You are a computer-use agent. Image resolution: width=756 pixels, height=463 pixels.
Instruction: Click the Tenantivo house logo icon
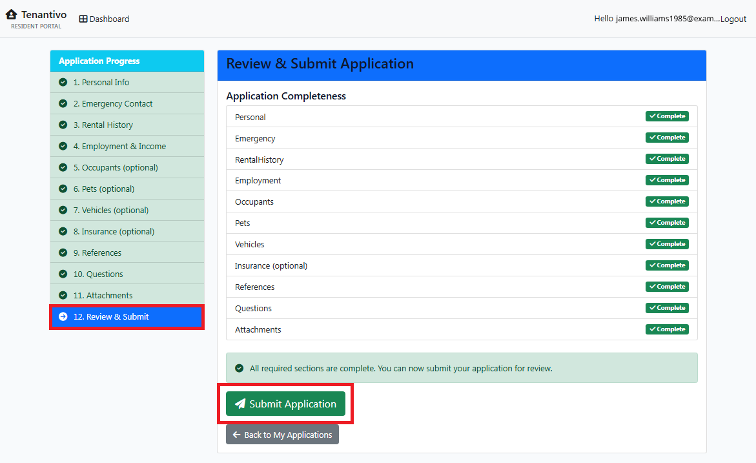tap(11, 14)
